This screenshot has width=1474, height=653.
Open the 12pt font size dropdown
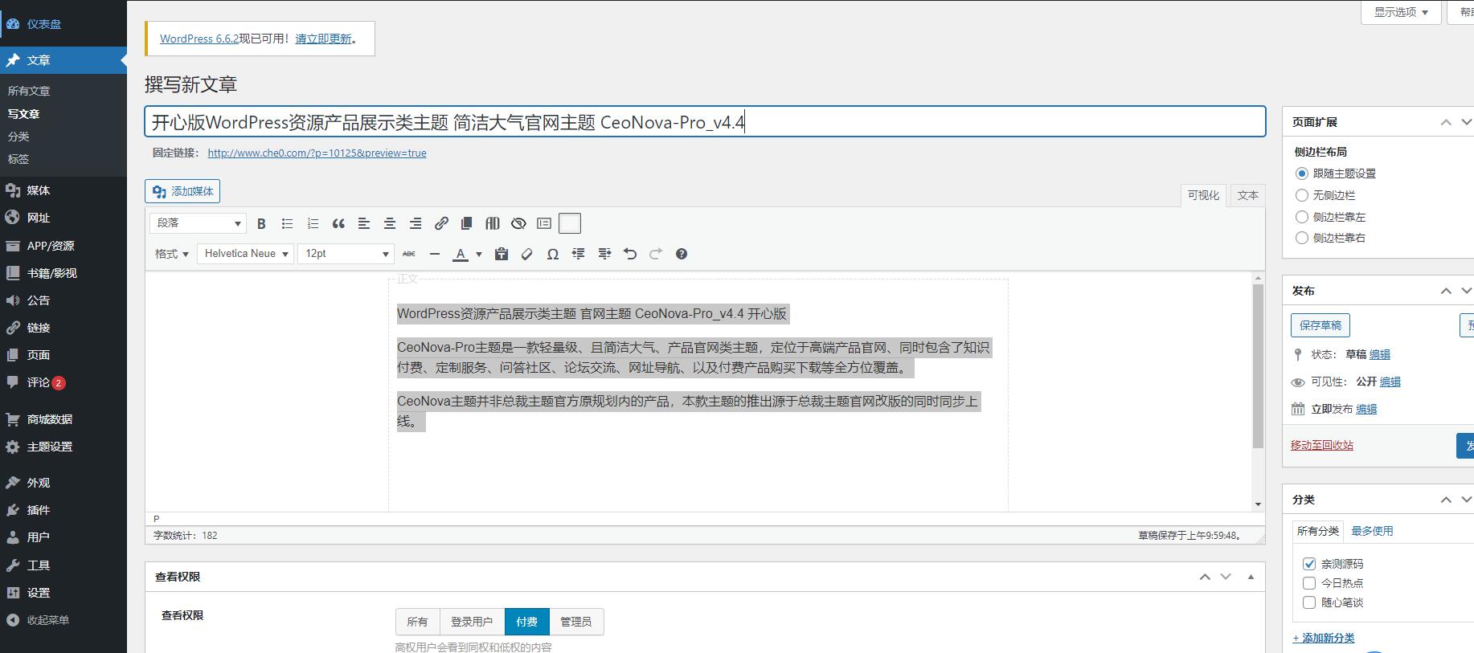coord(346,254)
